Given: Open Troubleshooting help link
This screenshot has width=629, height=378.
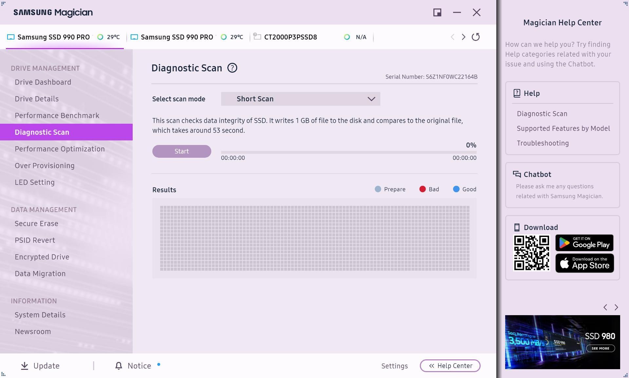Looking at the screenshot, I should coord(543,143).
